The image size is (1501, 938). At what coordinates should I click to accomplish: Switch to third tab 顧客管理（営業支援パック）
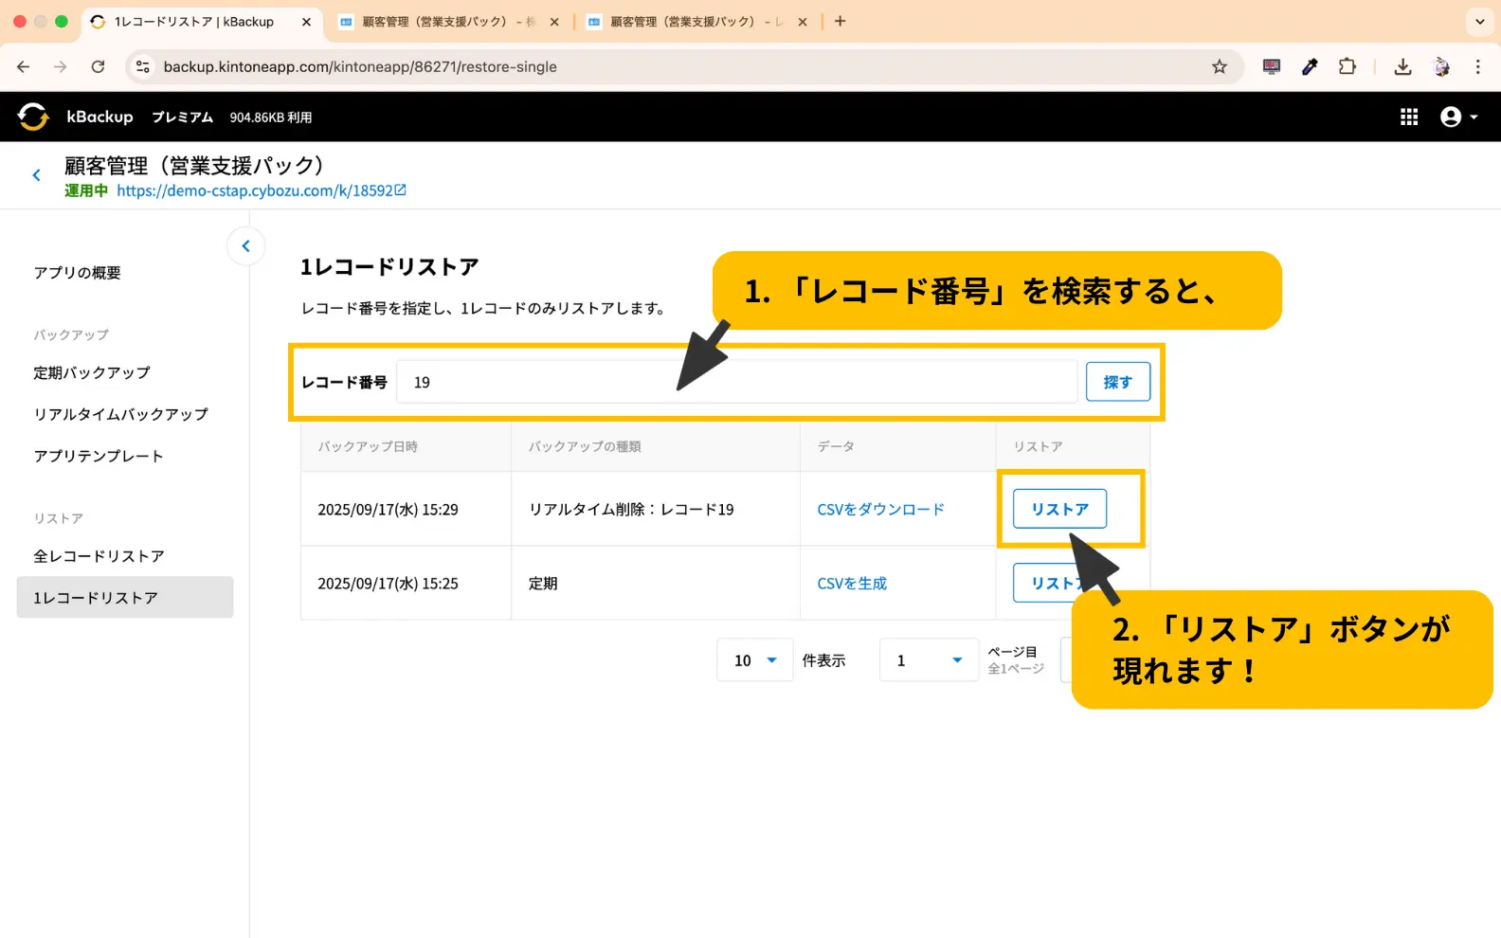click(x=696, y=22)
